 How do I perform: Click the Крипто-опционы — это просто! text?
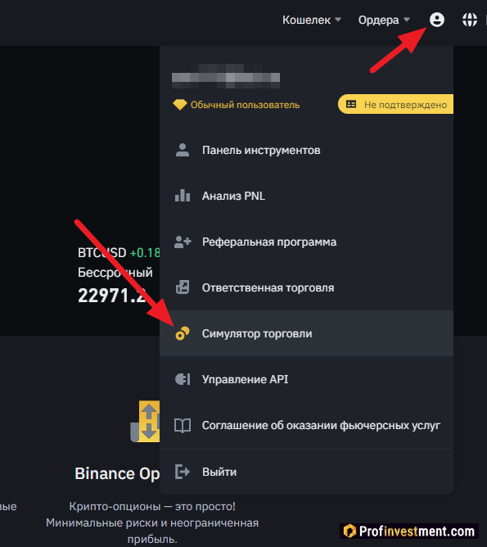152,506
